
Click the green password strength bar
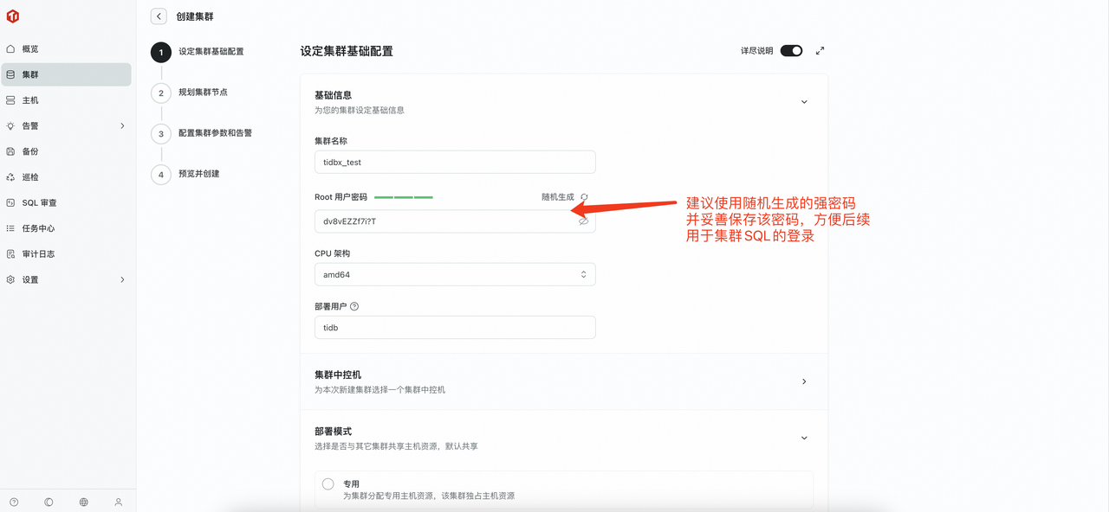404,196
